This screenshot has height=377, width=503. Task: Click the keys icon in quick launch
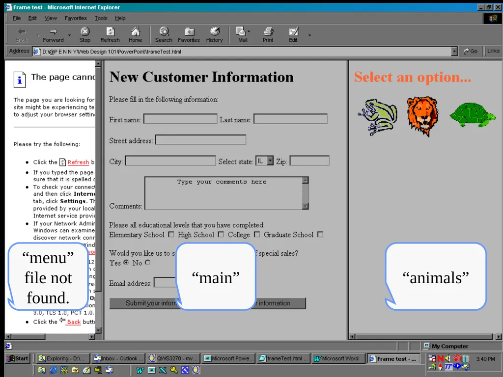tap(174, 370)
